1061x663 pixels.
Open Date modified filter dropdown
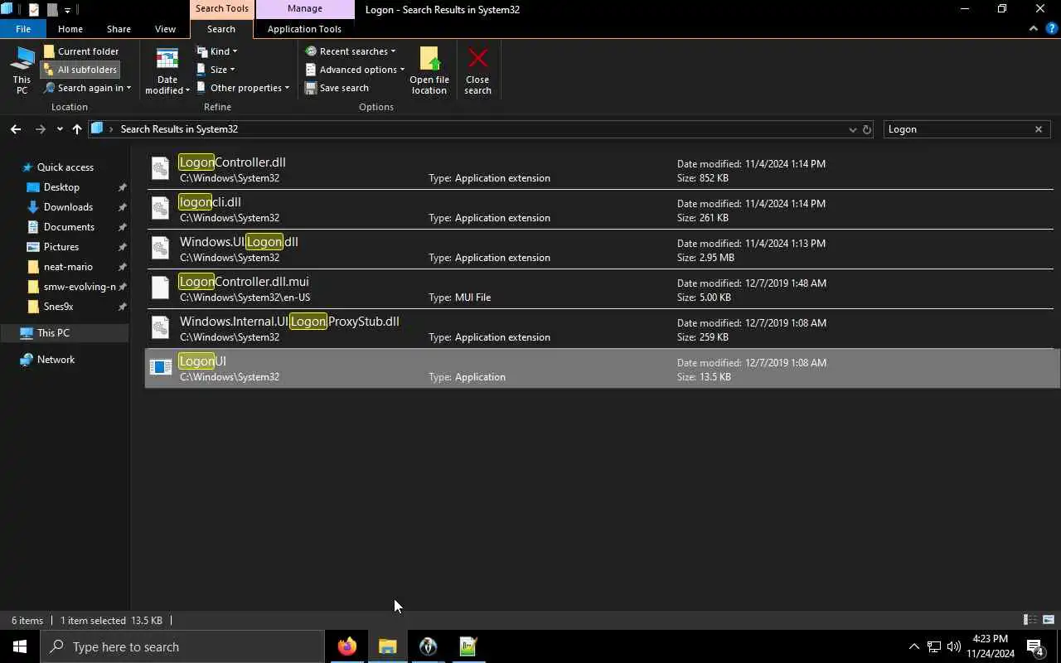click(167, 70)
